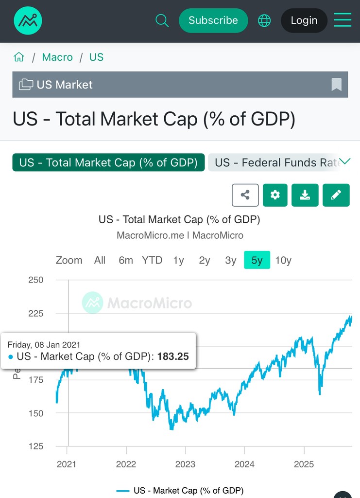Click the Login button
Viewport: 360px width, 498px height.
304,20
